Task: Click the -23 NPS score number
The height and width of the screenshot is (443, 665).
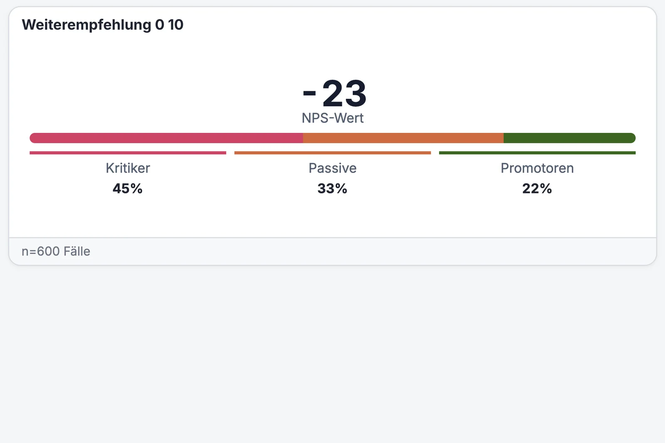Action: 335,93
